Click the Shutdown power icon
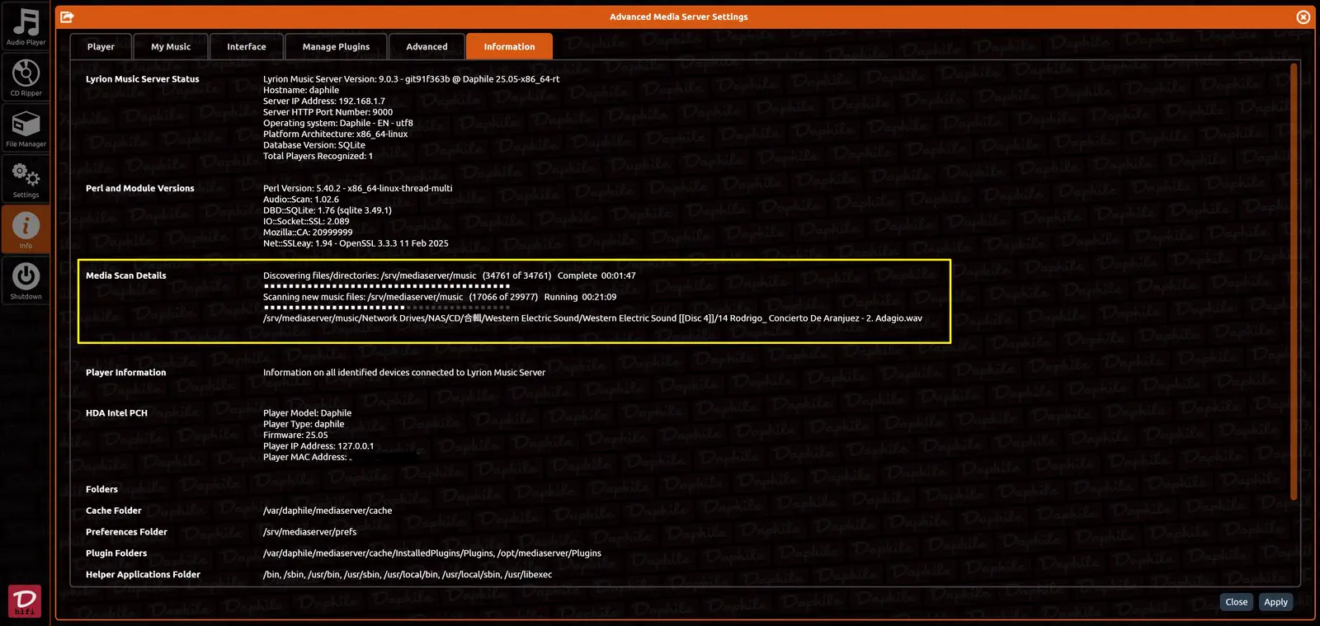The image size is (1320, 626). pyautogui.click(x=26, y=280)
